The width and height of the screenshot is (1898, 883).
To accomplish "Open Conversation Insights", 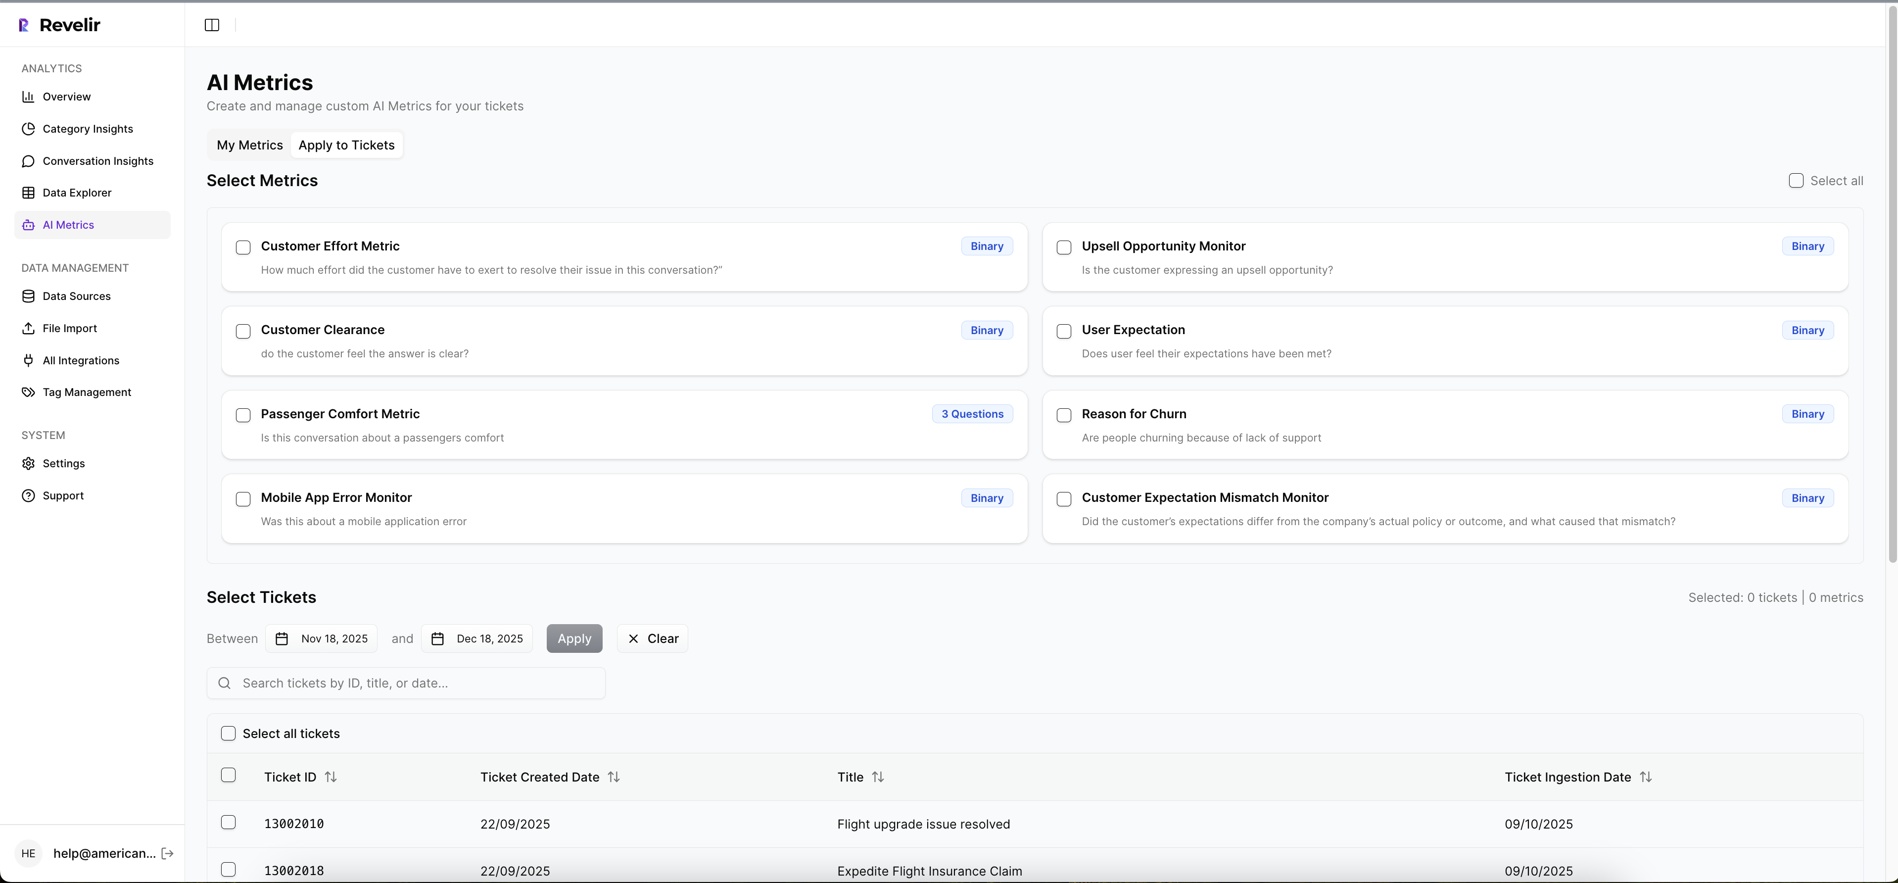I will point(97,161).
